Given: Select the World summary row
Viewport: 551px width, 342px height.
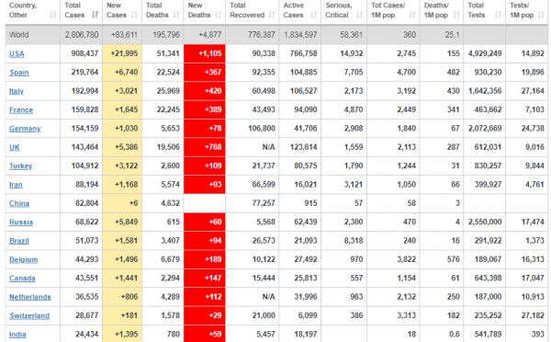Looking at the screenshot, I should (276, 35).
